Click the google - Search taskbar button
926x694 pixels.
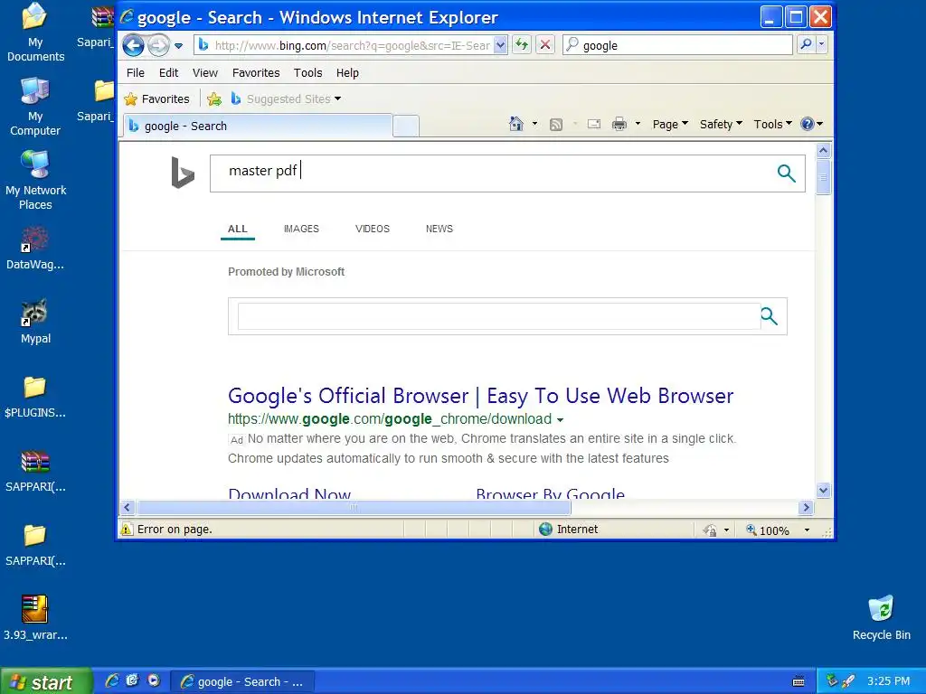click(x=242, y=681)
